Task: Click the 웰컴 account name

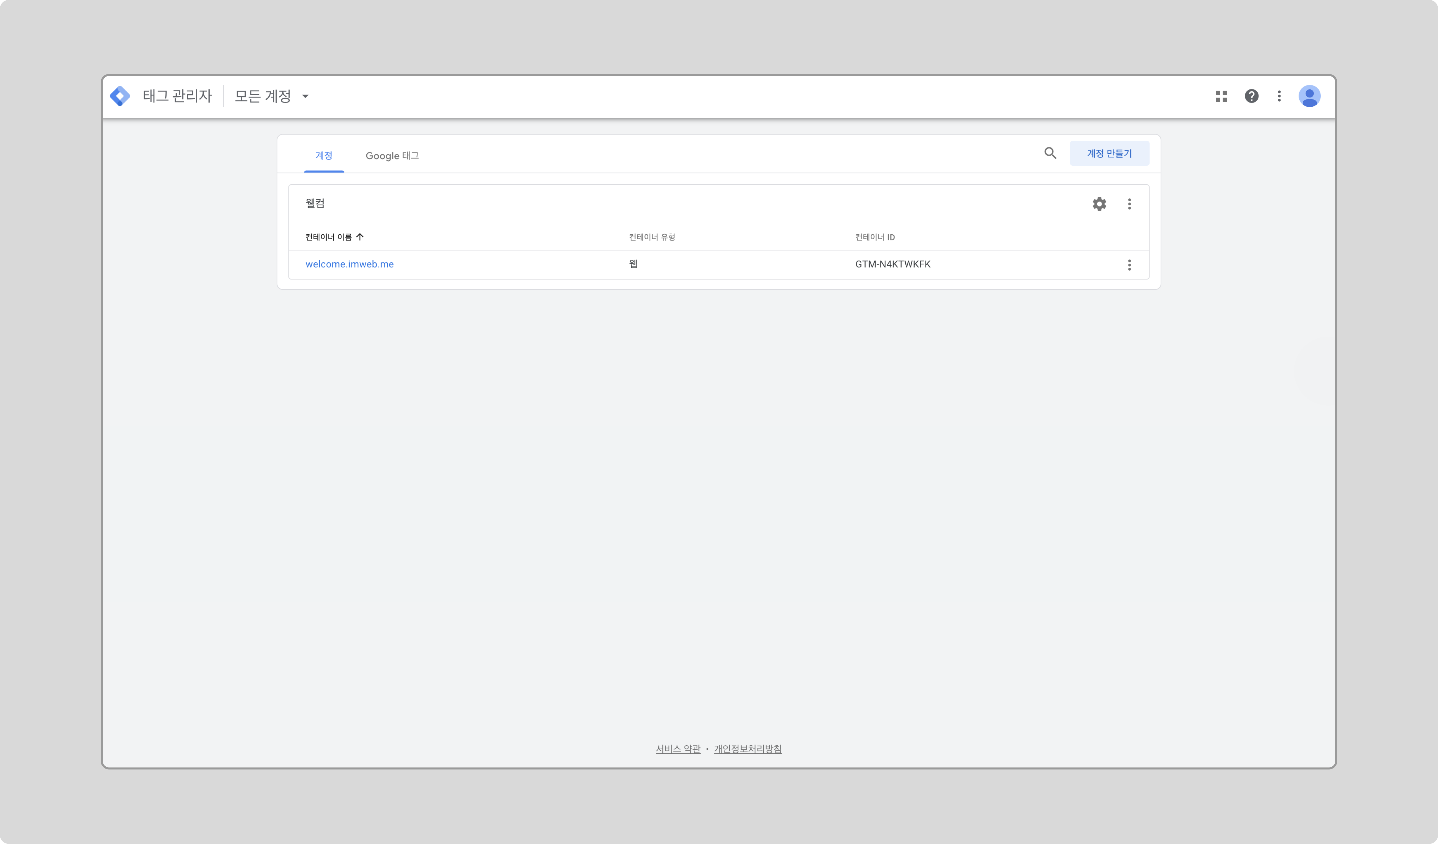Action: 315,203
